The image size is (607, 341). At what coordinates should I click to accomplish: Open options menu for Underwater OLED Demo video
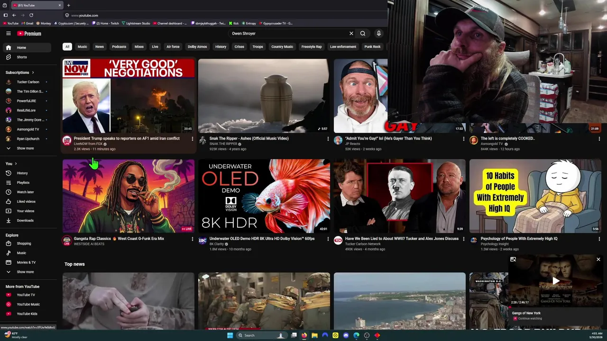click(x=328, y=239)
